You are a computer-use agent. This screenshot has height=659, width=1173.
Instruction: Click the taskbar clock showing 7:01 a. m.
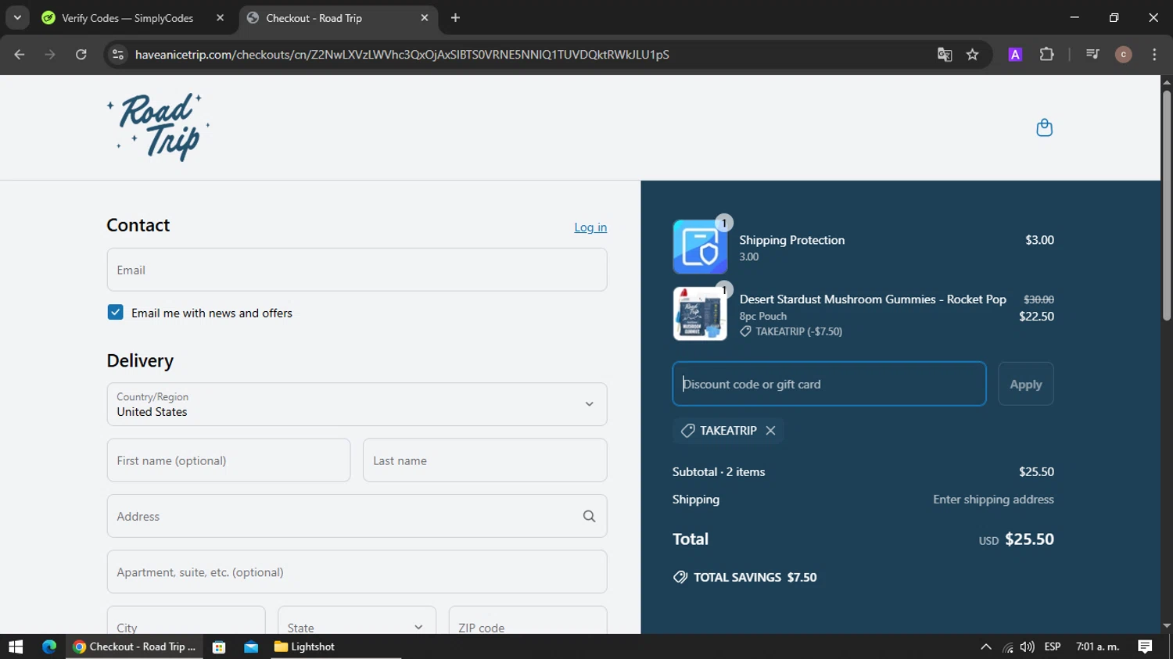coord(1098,646)
